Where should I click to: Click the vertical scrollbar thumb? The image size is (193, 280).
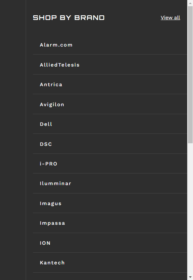[x=190, y=75]
